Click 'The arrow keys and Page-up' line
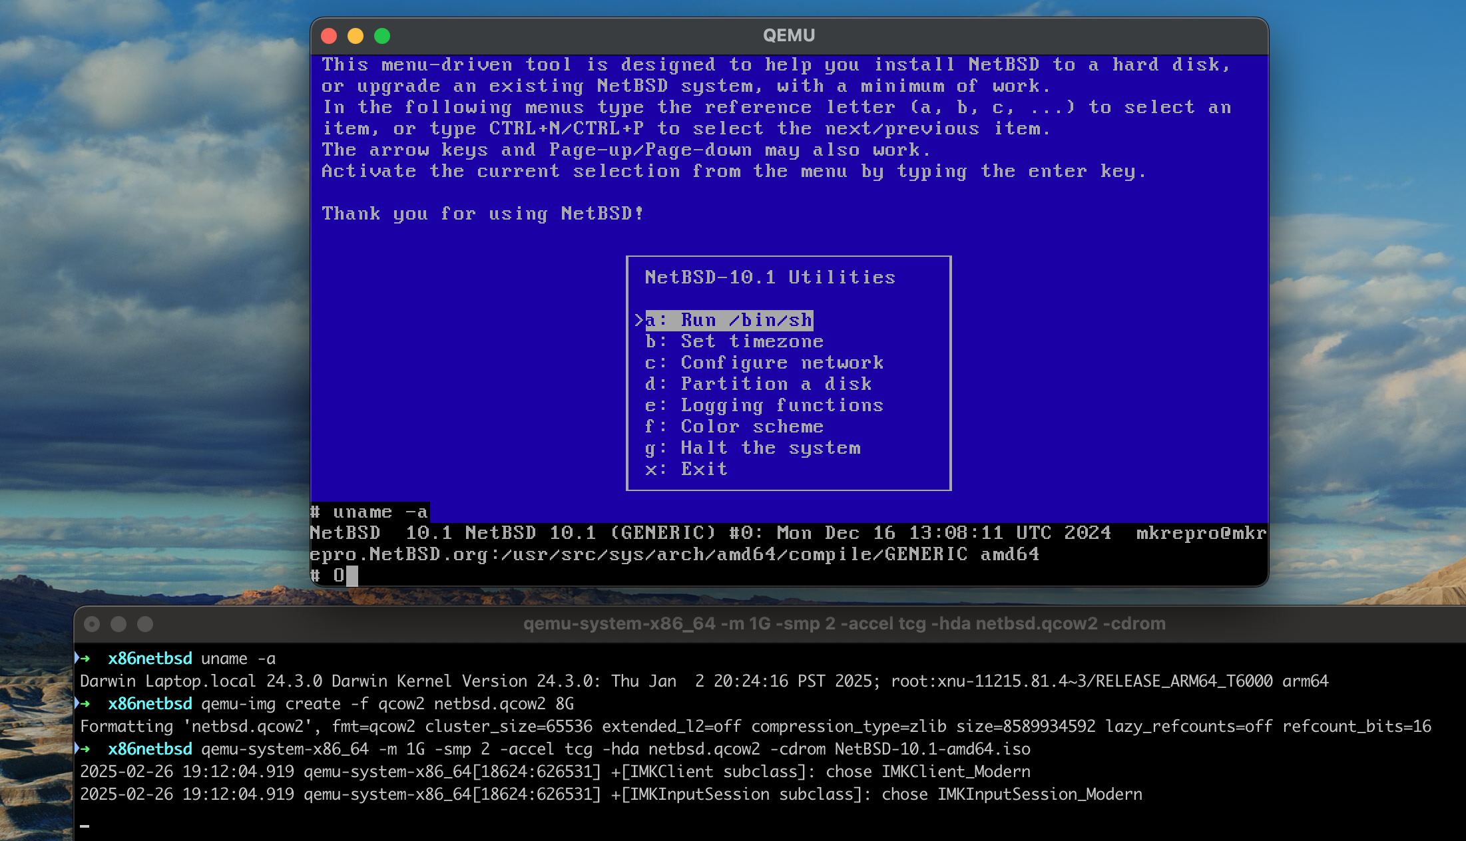This screenshot has width=1466, height=841. click(626, 150)
